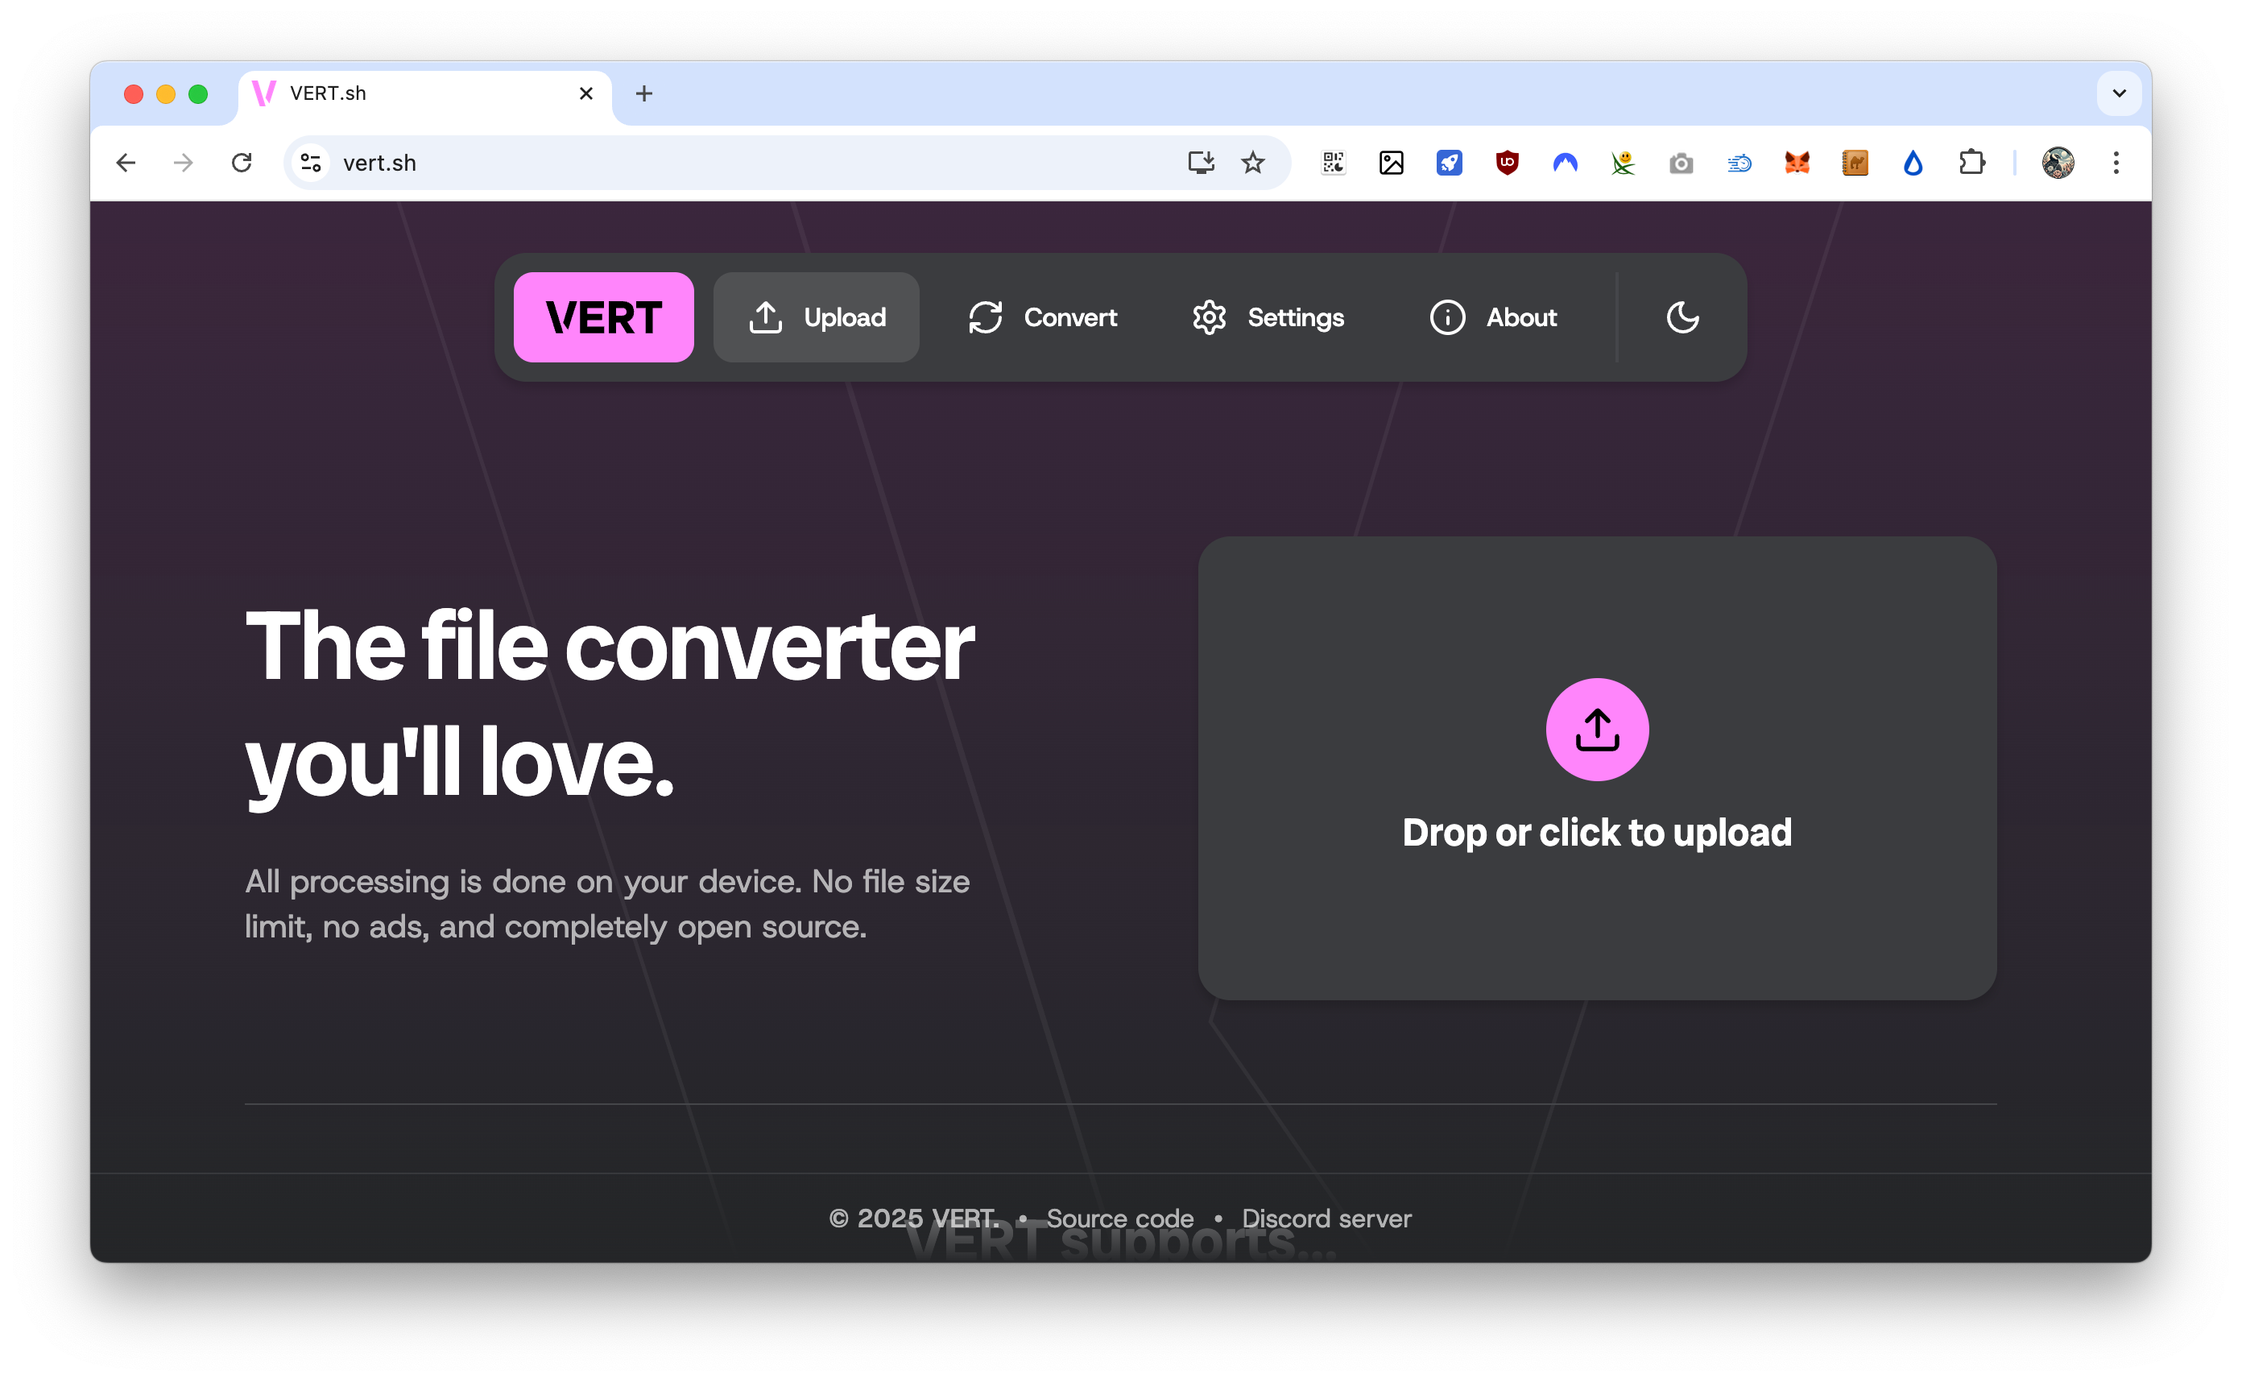Install app icon in address bar

(x=1200, y=163)
